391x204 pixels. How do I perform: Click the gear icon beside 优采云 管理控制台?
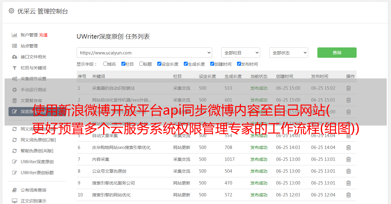click(x=11, y=11)
